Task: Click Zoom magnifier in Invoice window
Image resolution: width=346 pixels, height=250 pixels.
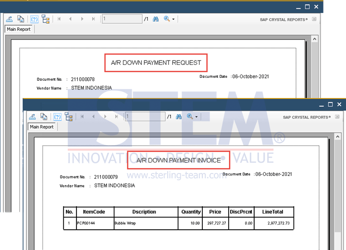Action: pyautogui.click(x=190, y=116)
